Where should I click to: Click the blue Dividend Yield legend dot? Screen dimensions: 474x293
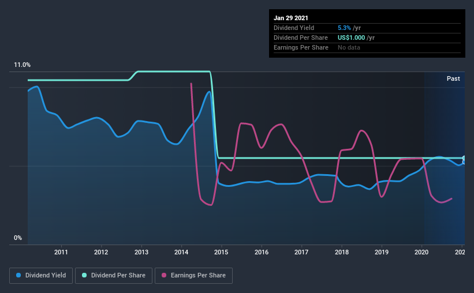18,275
